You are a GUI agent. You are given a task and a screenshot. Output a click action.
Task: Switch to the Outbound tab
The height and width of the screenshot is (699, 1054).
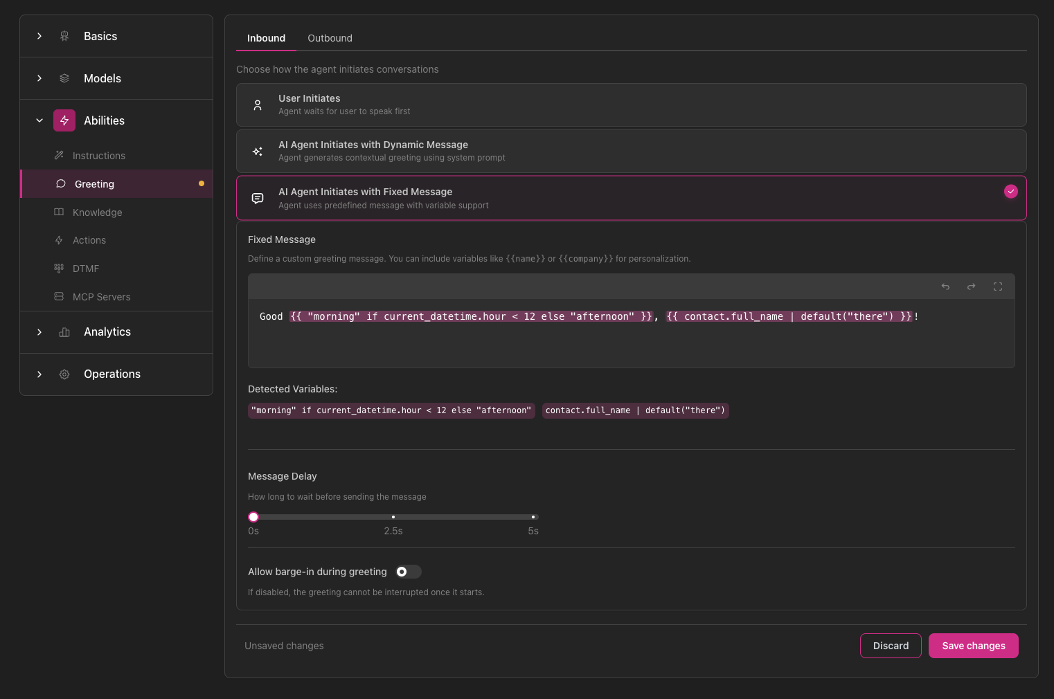pyautogui.click(x=330, y=38)
